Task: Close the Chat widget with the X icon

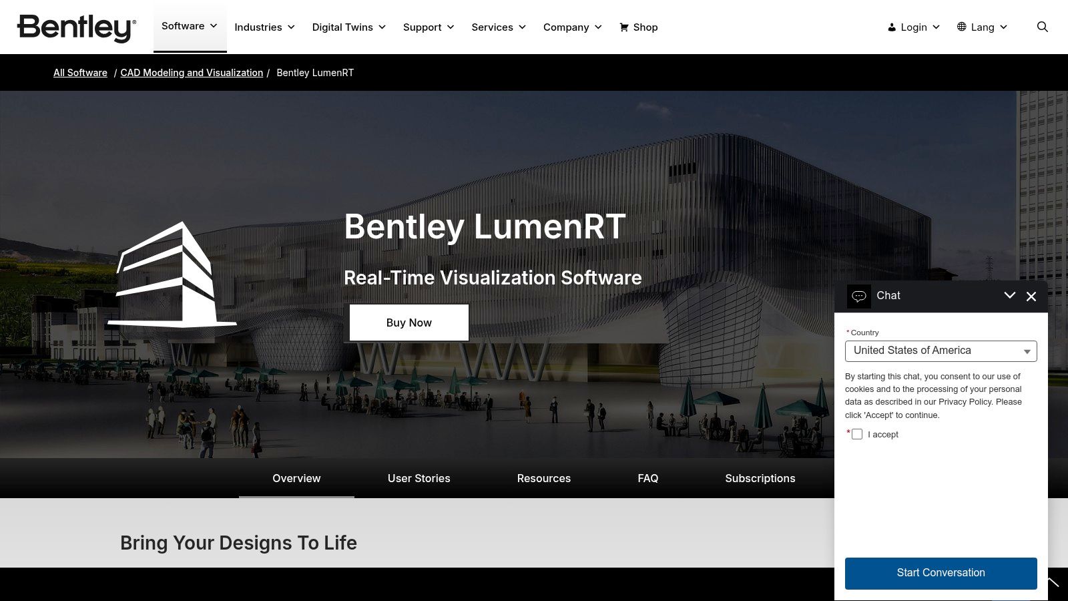Action: [1031, 296]
